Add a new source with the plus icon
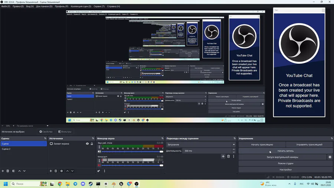The height and width of the screenshot is (188, 334). [51, 171]
